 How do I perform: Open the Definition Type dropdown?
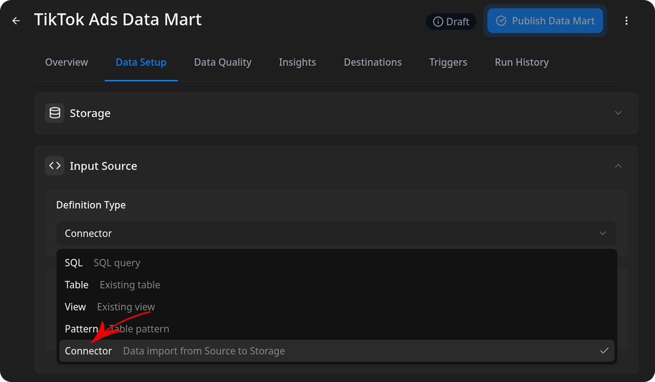336,233
